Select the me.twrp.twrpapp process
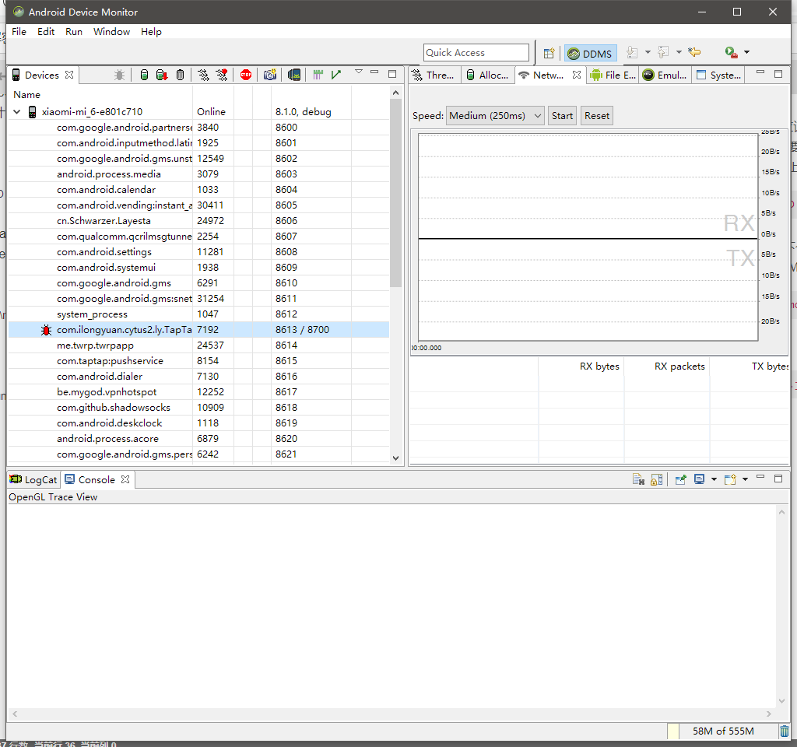Screen dimensions: 797x747 (198, 345)
